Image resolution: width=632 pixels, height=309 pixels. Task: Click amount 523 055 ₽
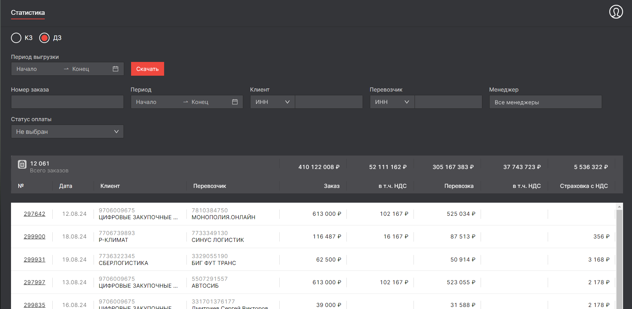coord(461,282)
